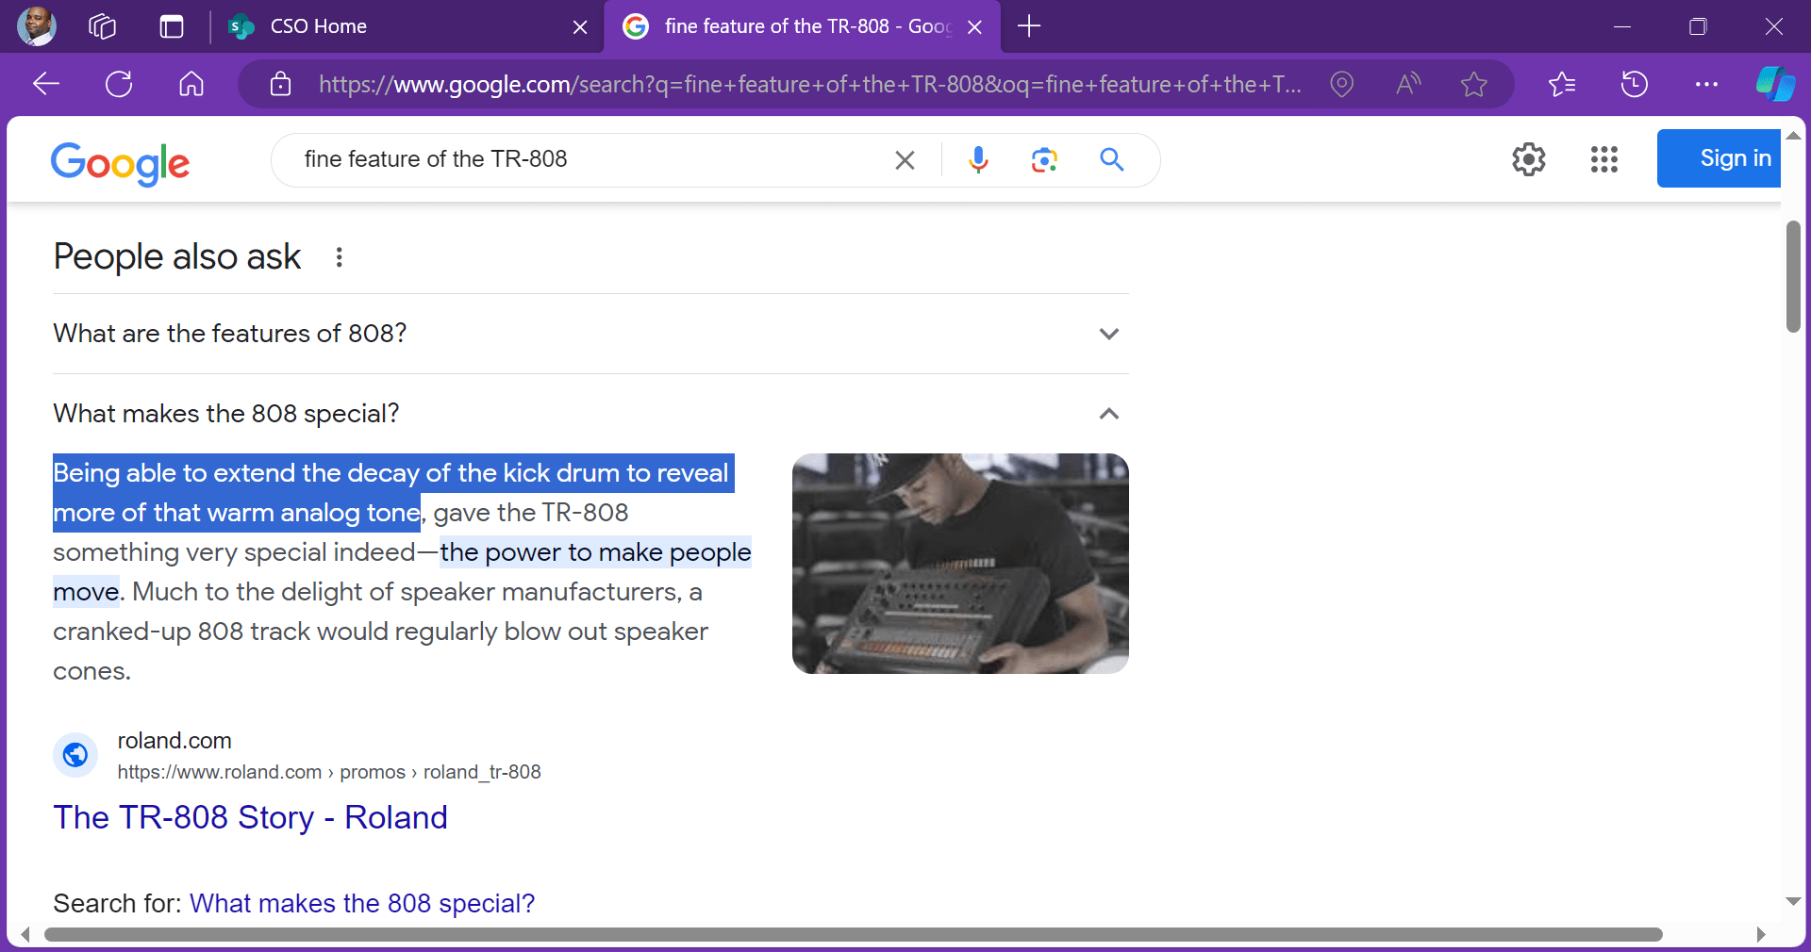Viewport: 1811px width, 952px height.
Task: Open the browser profile avatar
Action: [37, 26]
